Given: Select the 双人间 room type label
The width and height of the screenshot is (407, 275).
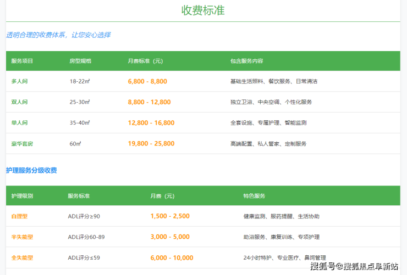Looking at the screenshot, I should tap(19, 102).
